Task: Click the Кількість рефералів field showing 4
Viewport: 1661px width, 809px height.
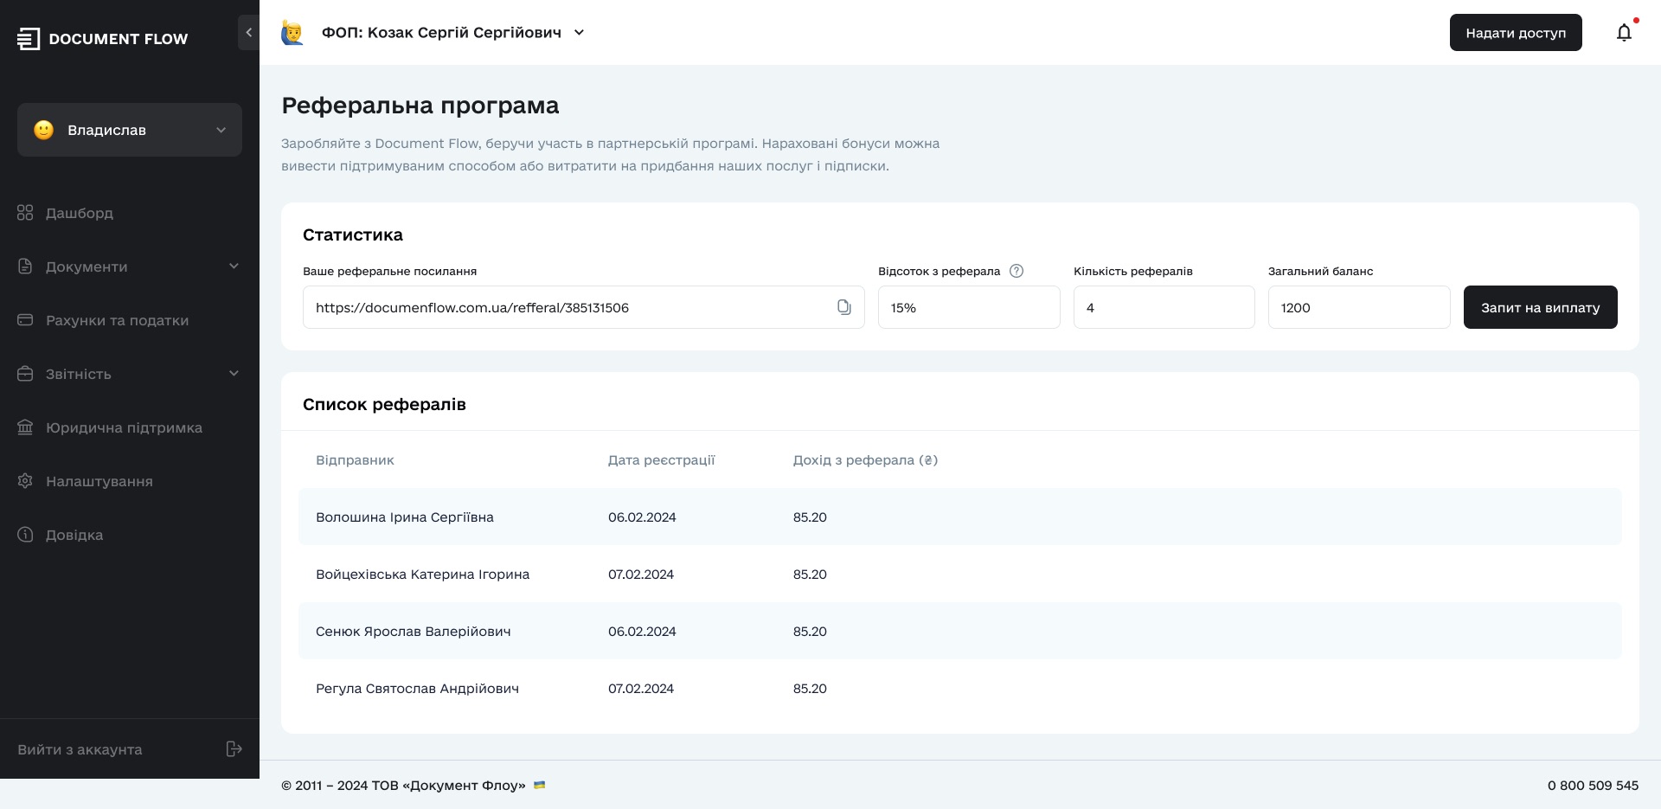Action: tap(1164, 307)
